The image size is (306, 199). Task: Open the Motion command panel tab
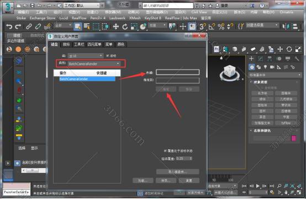tap(279, 59)
